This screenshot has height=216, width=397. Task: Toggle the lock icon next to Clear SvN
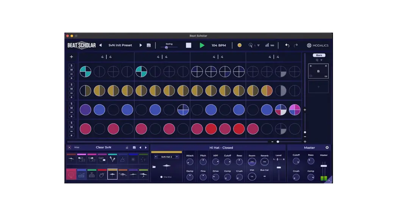coord(127,147)
